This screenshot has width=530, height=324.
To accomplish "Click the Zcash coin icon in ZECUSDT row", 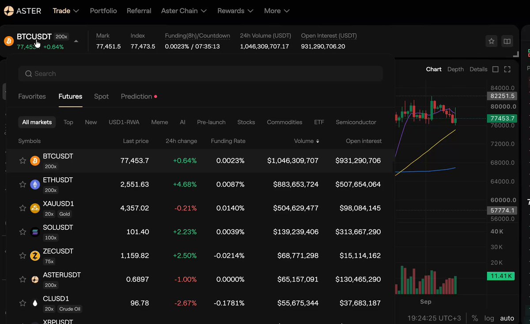I will [x=35, y=256].
